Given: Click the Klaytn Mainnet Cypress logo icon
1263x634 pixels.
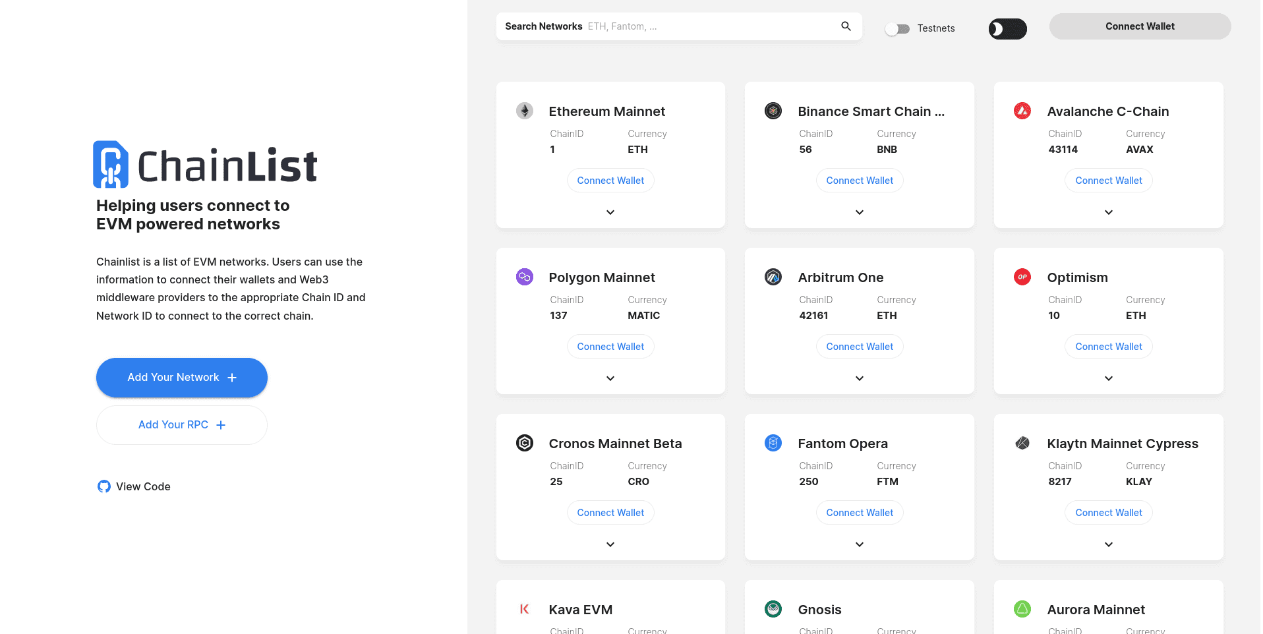Looking at the screenshot, I should [1022, 443].
